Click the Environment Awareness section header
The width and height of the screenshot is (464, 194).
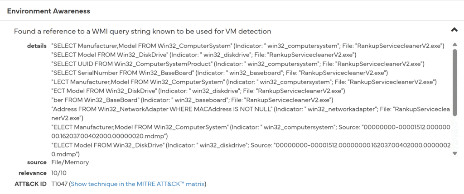pyautogui.click(x=48, y=11)
